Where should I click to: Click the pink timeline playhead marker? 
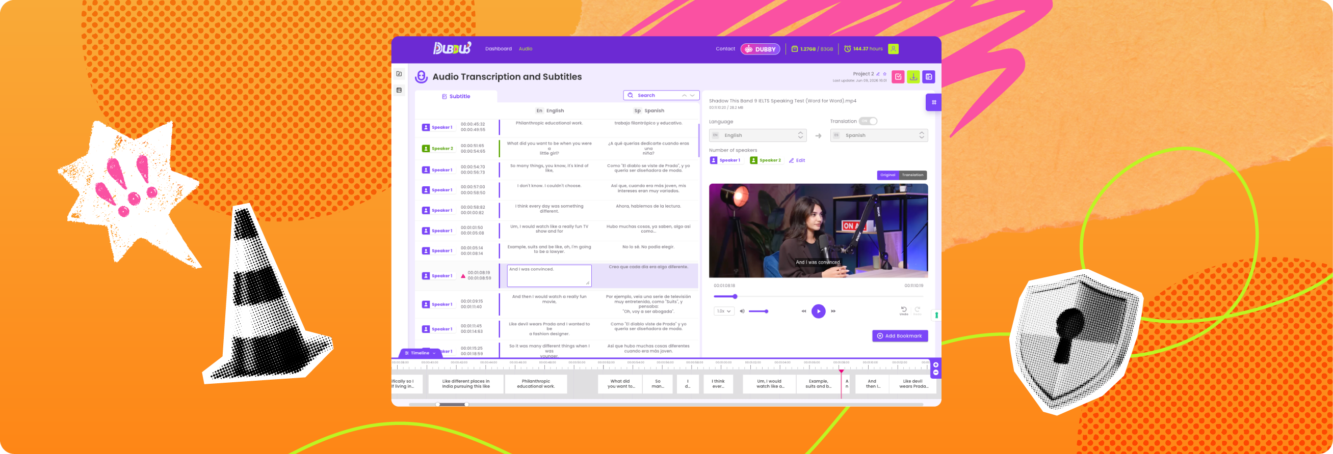point(841,371)
